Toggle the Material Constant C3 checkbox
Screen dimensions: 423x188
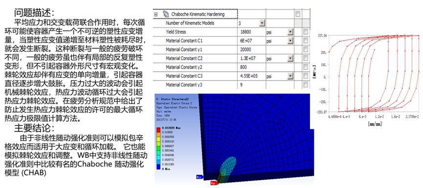(x=306, y=76)
